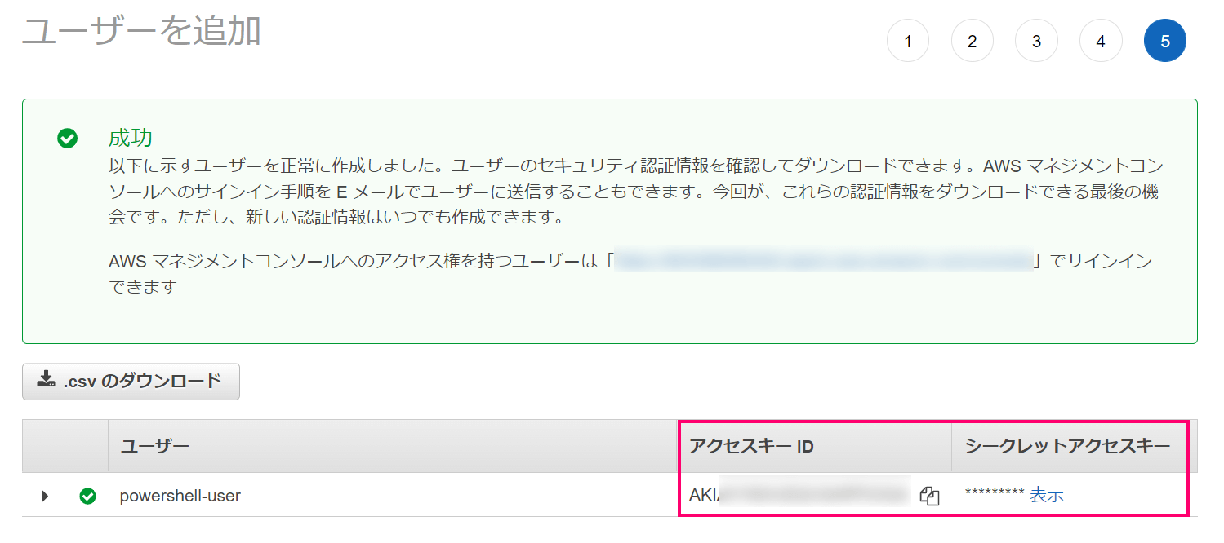The image size is (1224, 543).
Task: Click the シークレットアクセスキー column header
Action: (x=1067, y=446)
